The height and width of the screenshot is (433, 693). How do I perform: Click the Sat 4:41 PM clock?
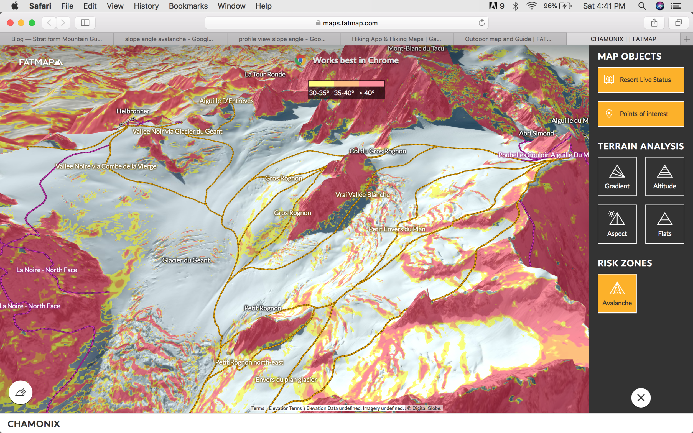tap(604, 6)
